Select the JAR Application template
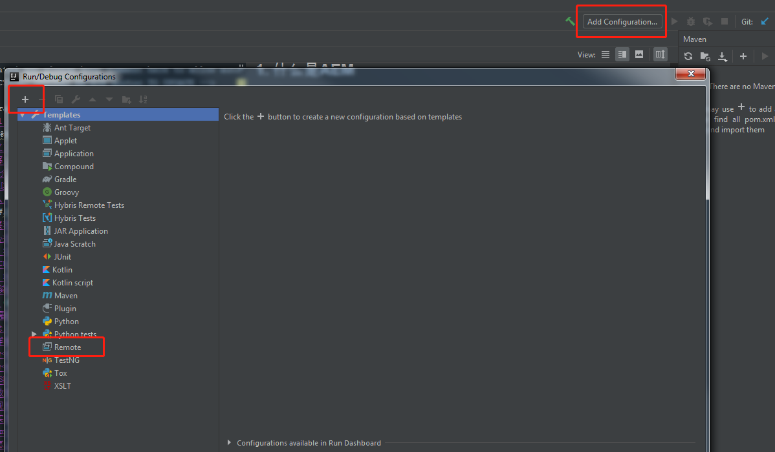This screenshot has width=775, height=452. coord(81,231)
